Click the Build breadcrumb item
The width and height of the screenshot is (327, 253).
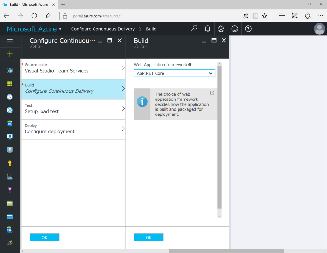[151, 29]
